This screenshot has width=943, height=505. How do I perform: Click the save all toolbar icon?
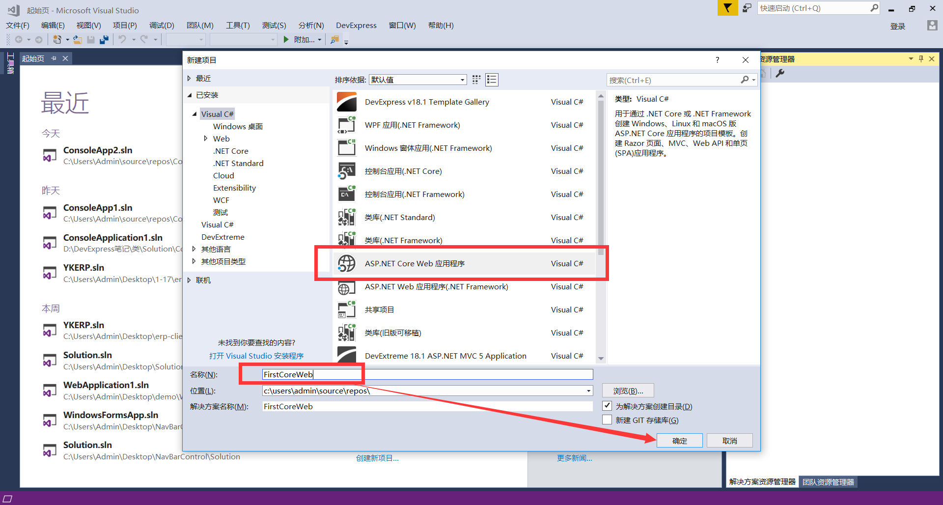point(104,40)
